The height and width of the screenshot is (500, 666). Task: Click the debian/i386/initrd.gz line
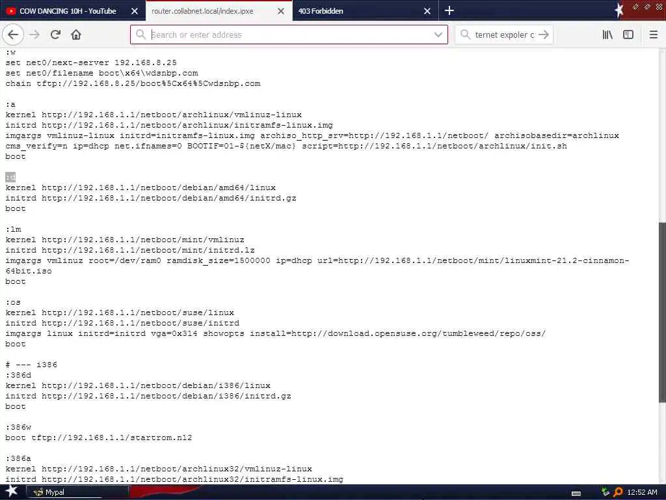[148, 396]
